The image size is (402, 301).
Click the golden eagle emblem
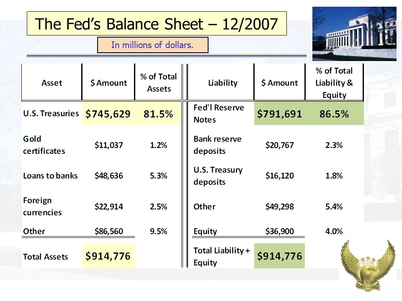tap(368, 265)
